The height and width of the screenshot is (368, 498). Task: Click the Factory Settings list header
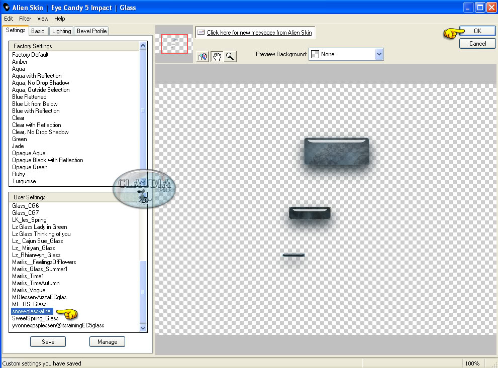74,46
